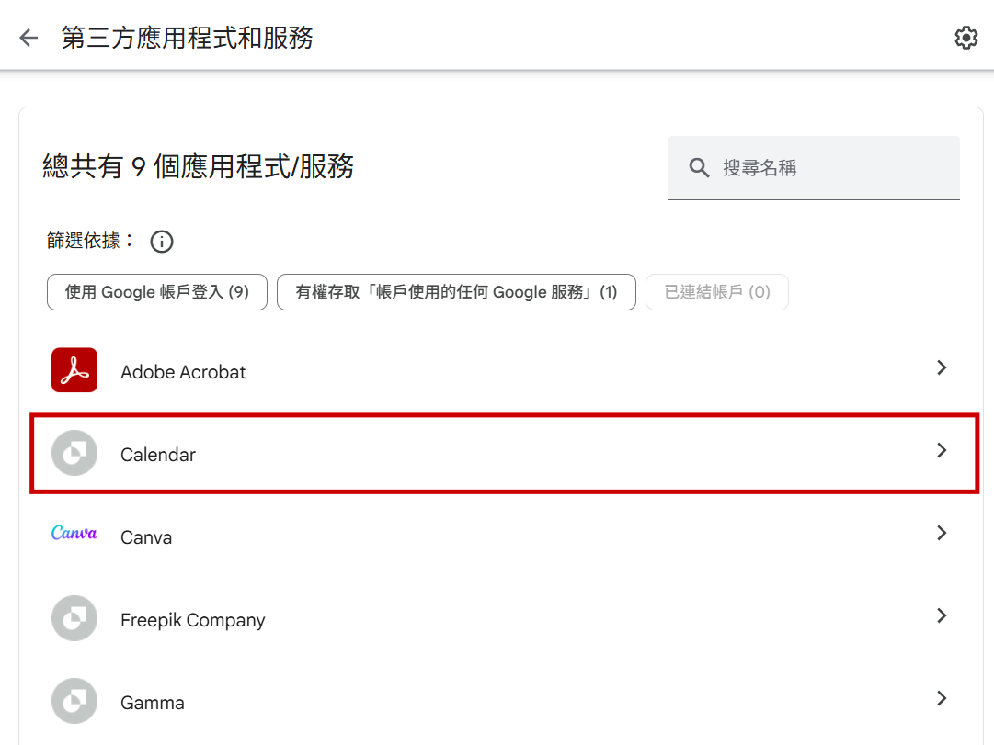Click the Gamma placeholder icon
The image size is (994, 745).
74,701
